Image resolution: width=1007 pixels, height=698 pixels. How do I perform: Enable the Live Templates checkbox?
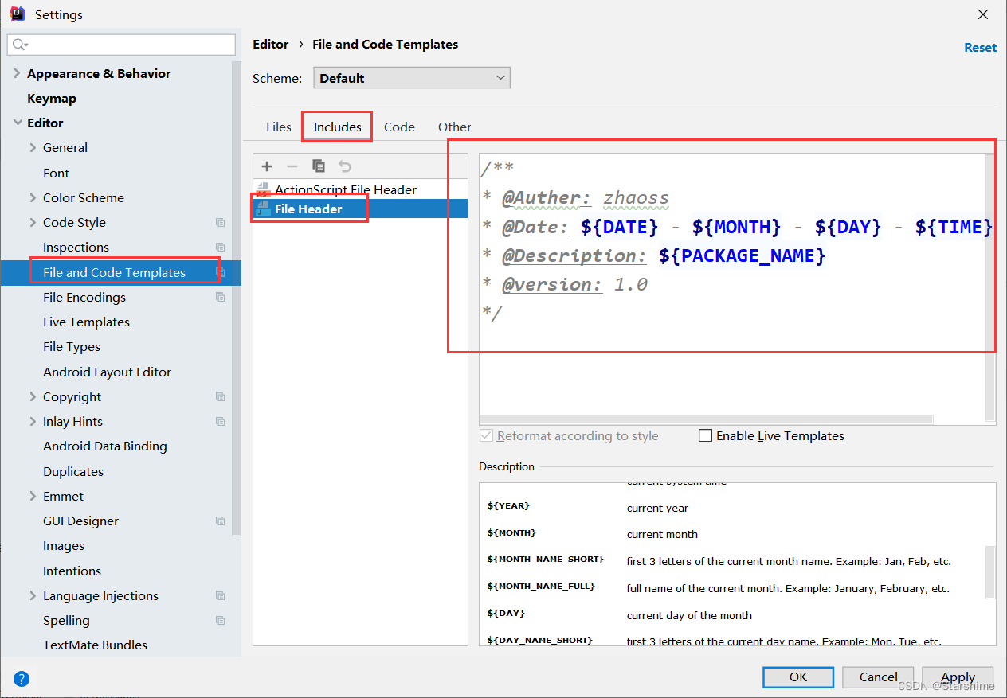point(704,435)
